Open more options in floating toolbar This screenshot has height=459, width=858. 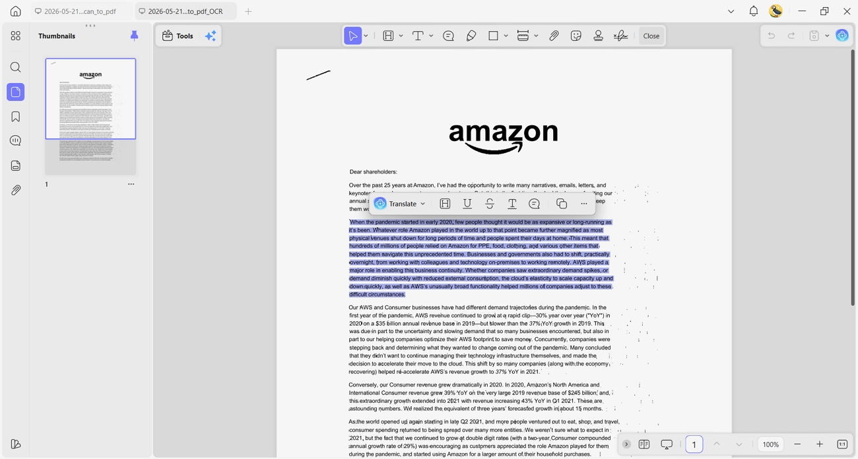(584, 204)
